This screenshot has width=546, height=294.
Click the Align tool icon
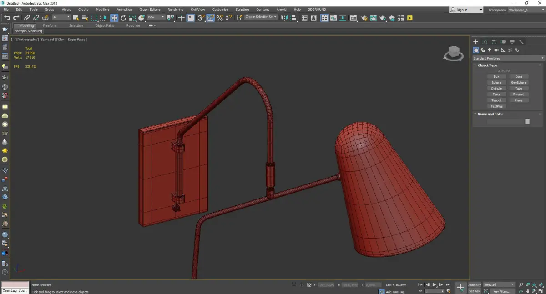[293, 18]
